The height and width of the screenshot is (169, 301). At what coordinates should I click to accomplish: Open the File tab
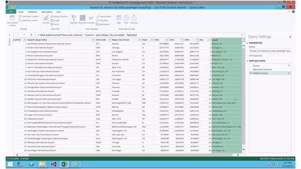[11, 12]
